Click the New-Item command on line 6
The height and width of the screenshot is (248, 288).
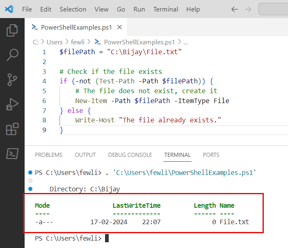[91, 101]
